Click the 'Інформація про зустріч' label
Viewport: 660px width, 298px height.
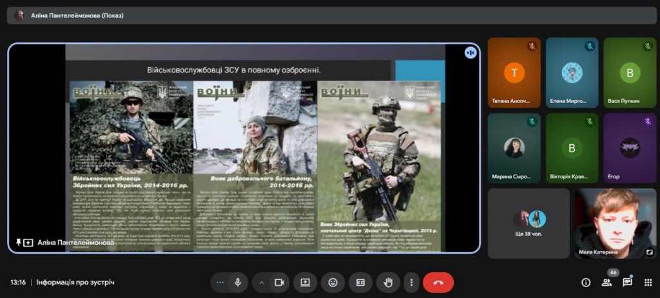[x=75, y=282]
